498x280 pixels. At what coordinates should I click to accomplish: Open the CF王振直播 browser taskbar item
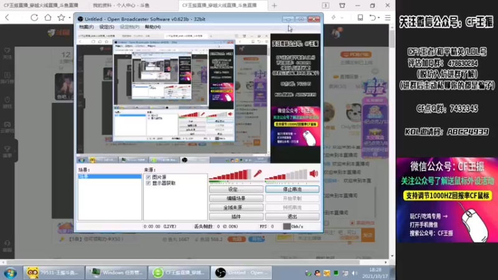[x=179, y=273]
